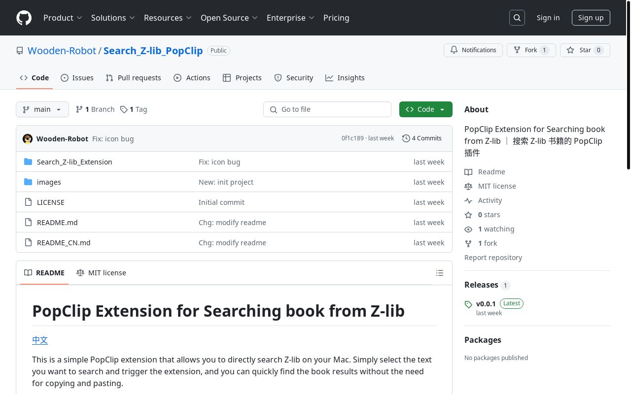The width and height of the screenshot is (631, 394).
Task: Expand the green Code dropdown
Action: 425,109
